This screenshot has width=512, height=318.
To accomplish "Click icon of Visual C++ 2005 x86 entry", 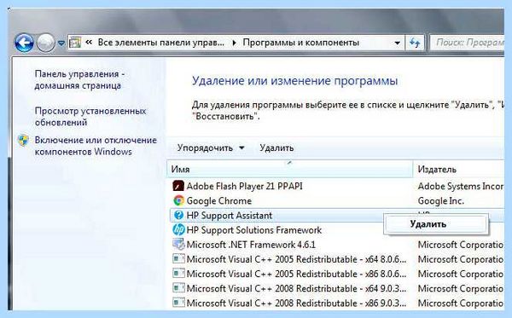I will pos(178,274).
